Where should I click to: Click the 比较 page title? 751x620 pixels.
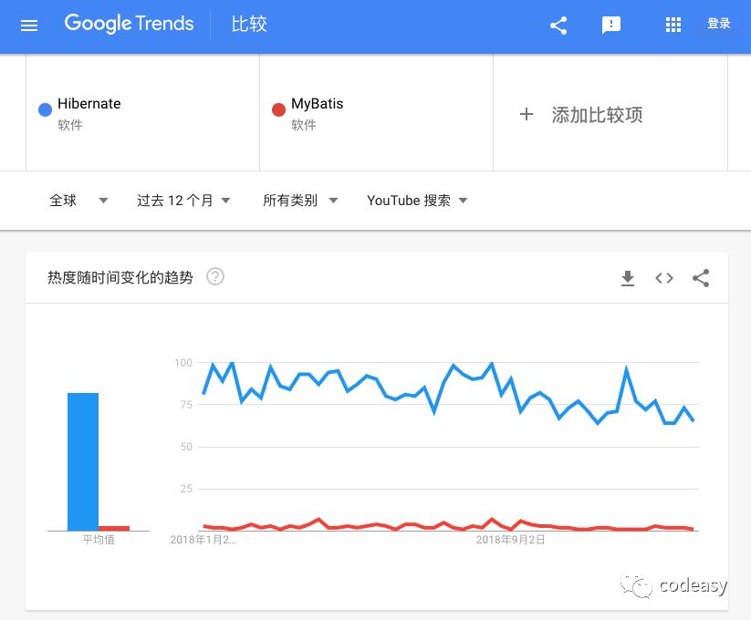pyautogui.click(x=248, y=25)
